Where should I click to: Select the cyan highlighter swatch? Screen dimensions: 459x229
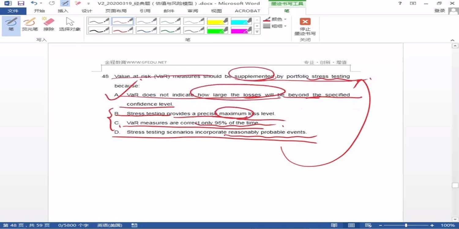(241, 21)
